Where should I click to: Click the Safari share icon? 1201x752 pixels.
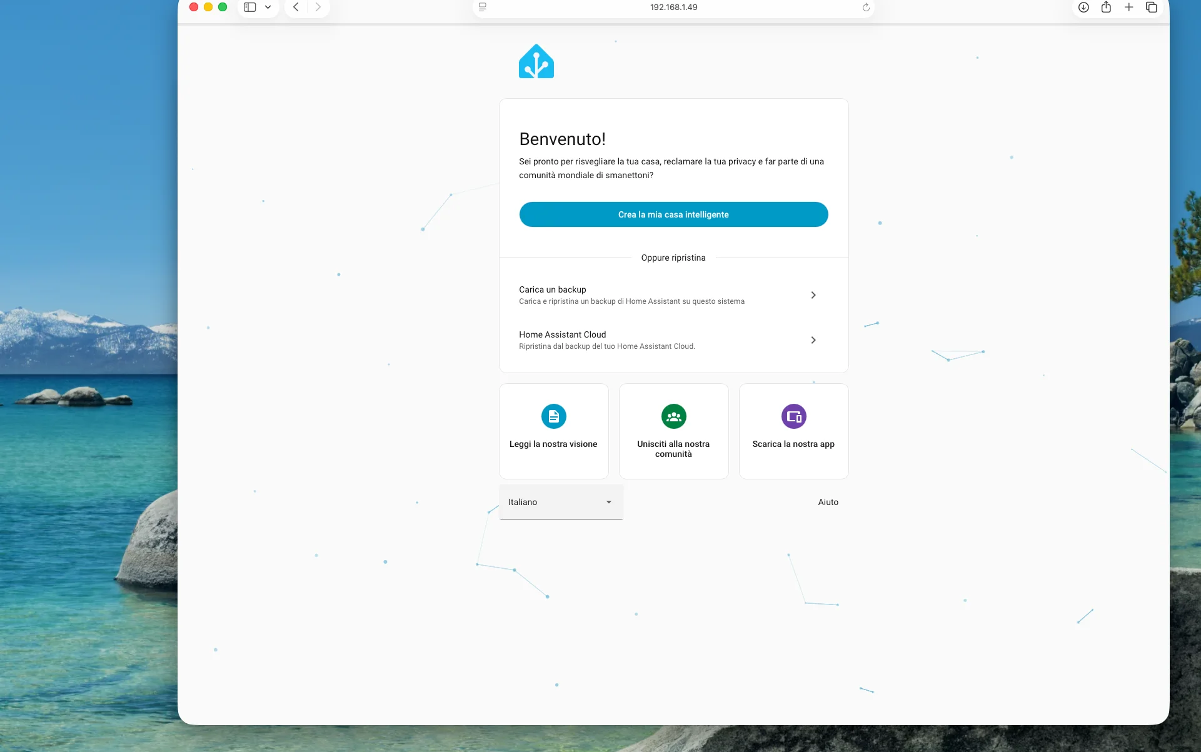pos(1106,8)
